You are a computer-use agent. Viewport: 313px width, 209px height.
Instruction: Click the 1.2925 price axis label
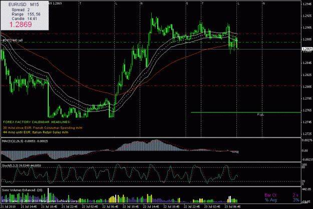[307, 15]
